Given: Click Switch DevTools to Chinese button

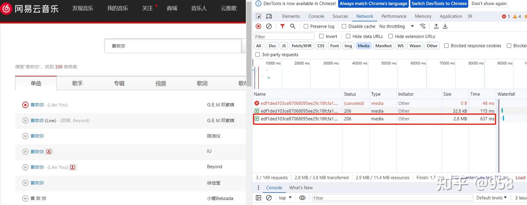Looking at the screenshot, I should point(439,4).
